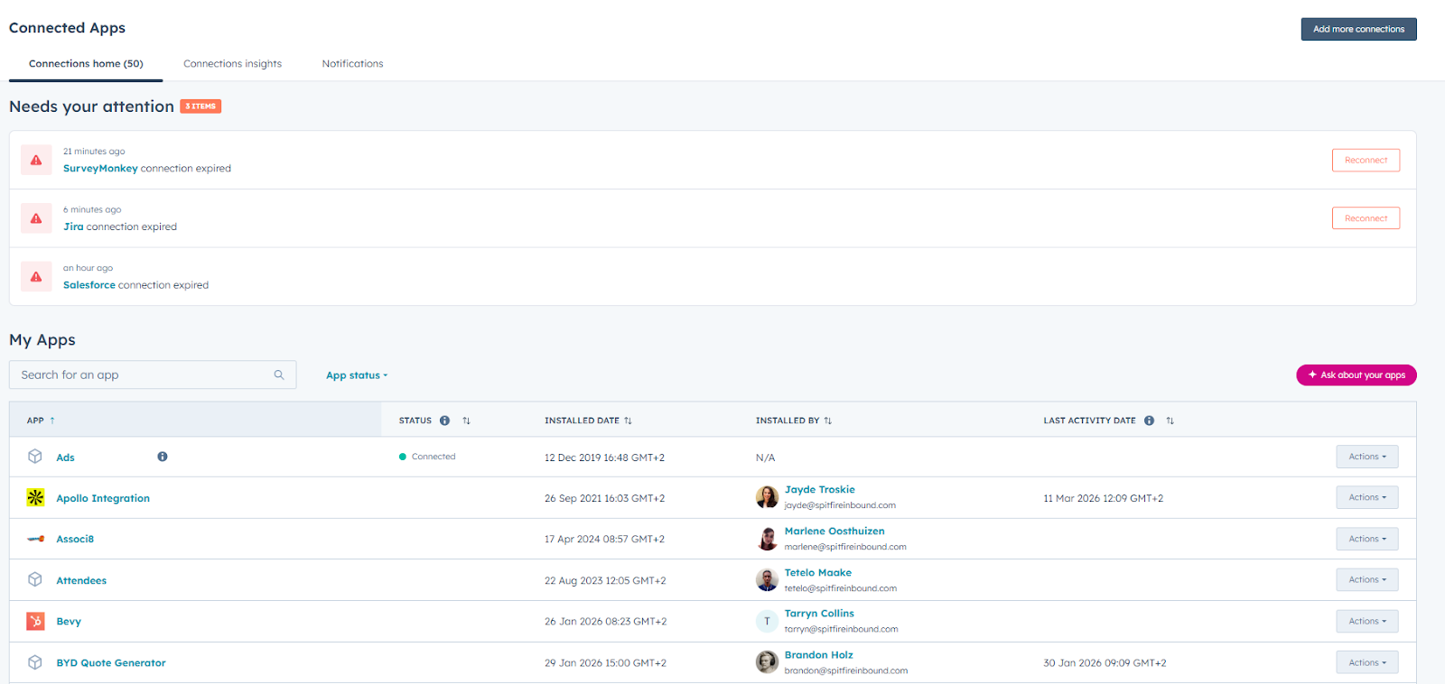This screenshot has width=1445, height=684.
Task: Click Marlene Oosthuizen's avatar
Action: pos(767,539)
